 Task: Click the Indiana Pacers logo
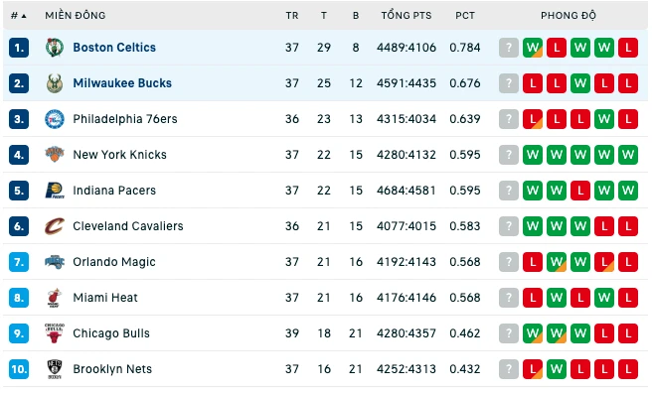55,191
